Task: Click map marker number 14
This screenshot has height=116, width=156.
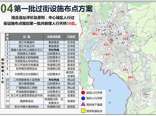Action: 125,38
